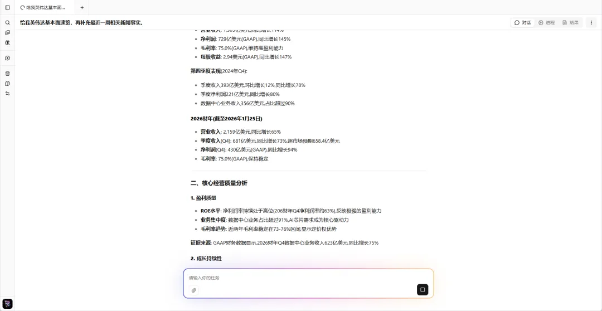Click the heading 2026财年(截至2026年1月25日)

[226, 119]
